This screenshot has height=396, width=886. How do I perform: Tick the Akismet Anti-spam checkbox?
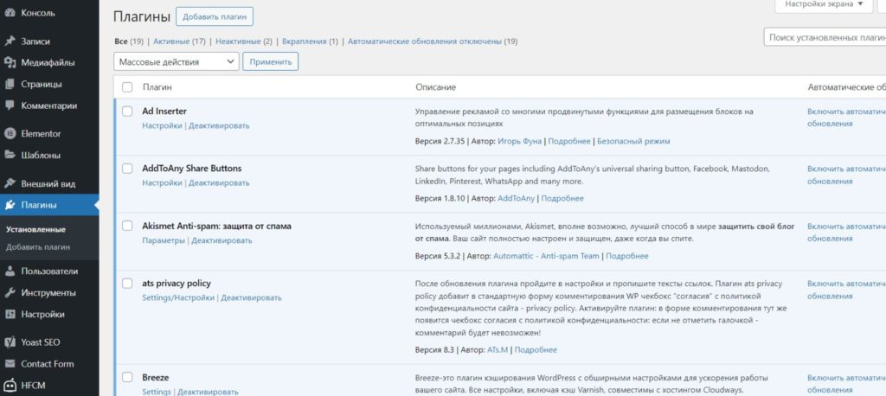click(127, 226)
